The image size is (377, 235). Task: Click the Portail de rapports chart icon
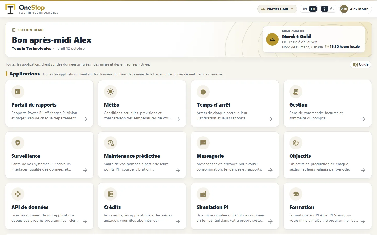[x=18, y=92]
